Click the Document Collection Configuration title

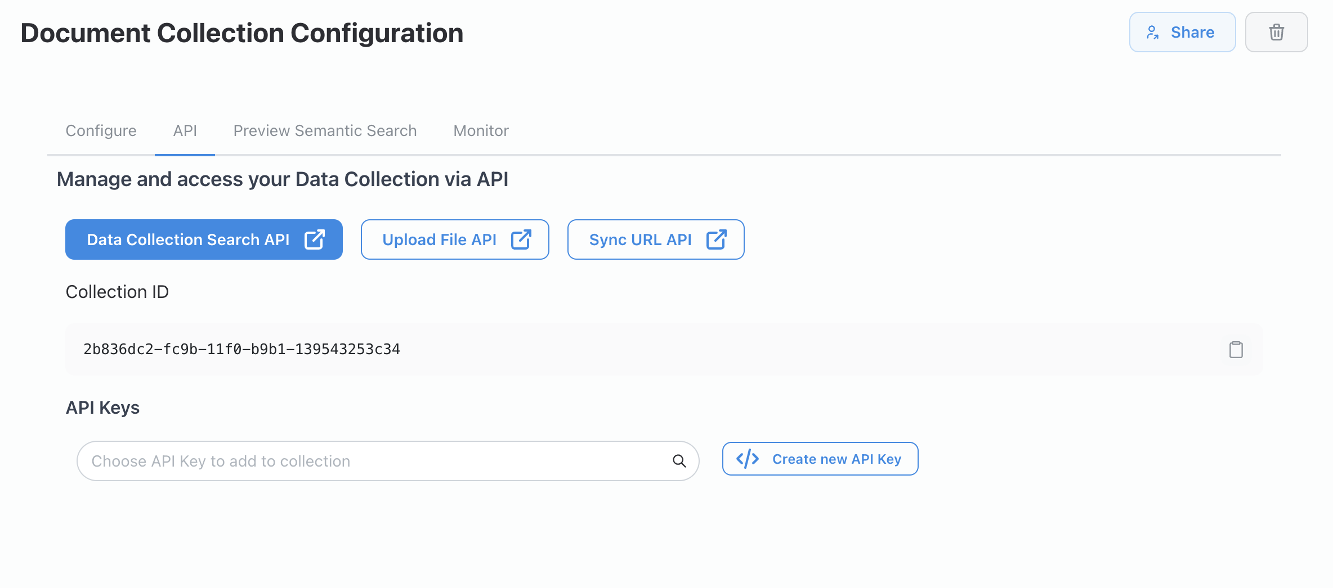(x=242, y=33)
